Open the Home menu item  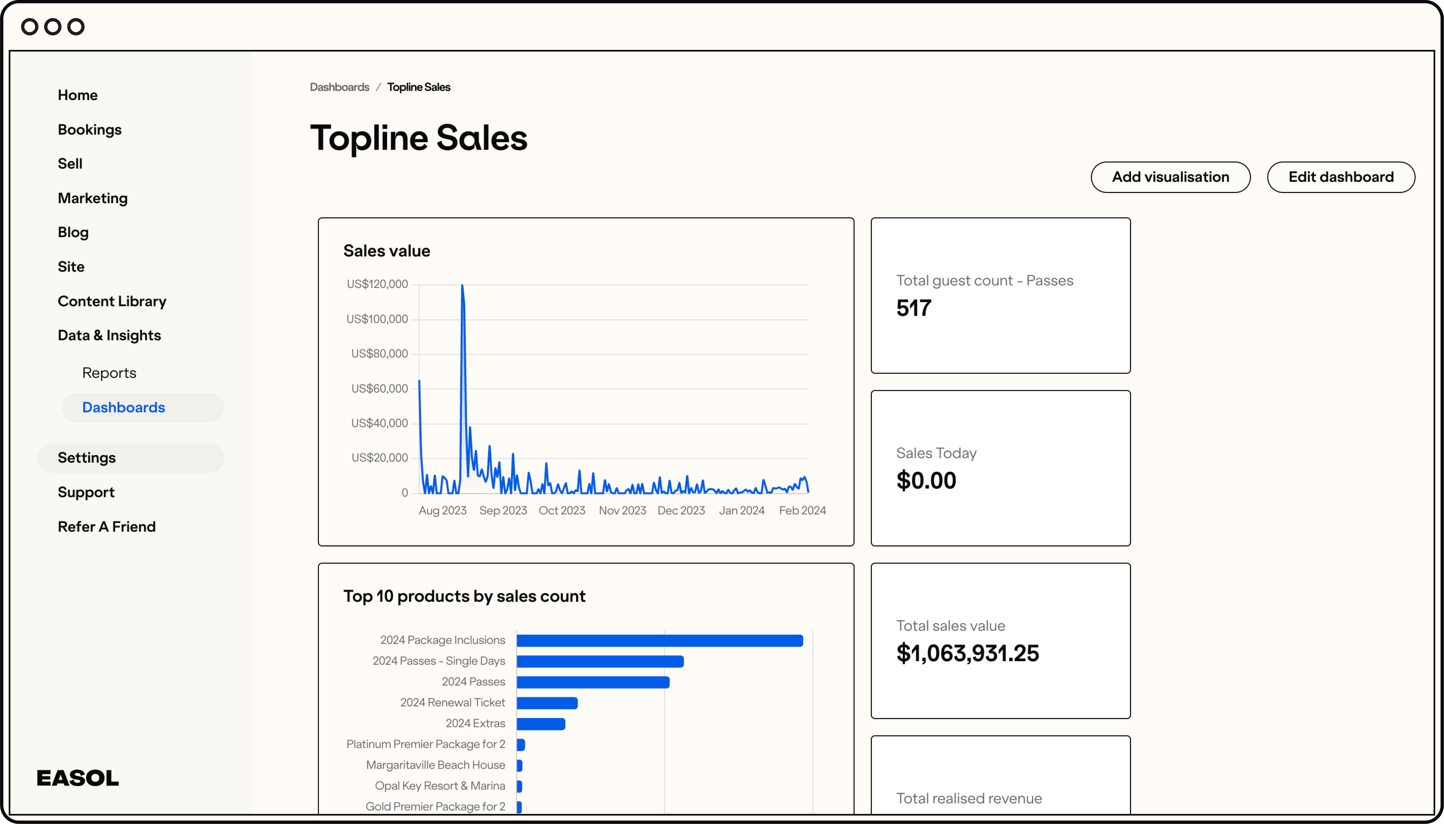point(77,95)
